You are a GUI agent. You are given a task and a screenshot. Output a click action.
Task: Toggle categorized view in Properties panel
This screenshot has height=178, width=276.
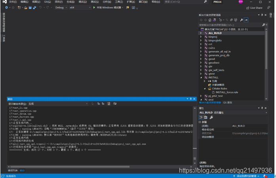[x=201, y=117]
